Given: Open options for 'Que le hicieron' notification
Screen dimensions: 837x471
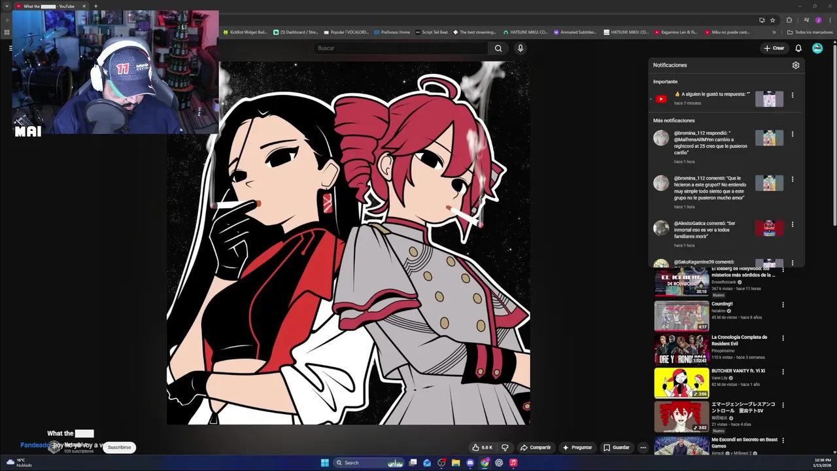Looking at the screenshot, I should [793, 179].
